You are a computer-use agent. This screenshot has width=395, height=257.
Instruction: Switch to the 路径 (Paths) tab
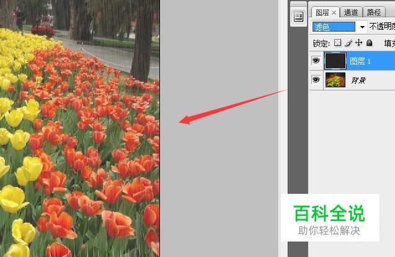pyautogui.click(x=374, y=12)
